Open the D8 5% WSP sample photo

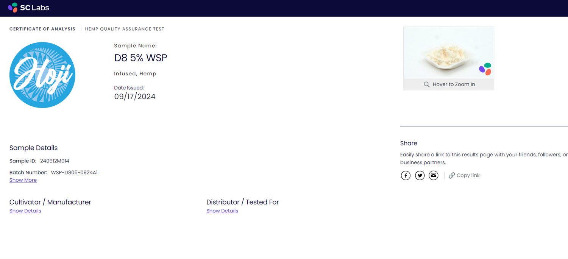449,52
